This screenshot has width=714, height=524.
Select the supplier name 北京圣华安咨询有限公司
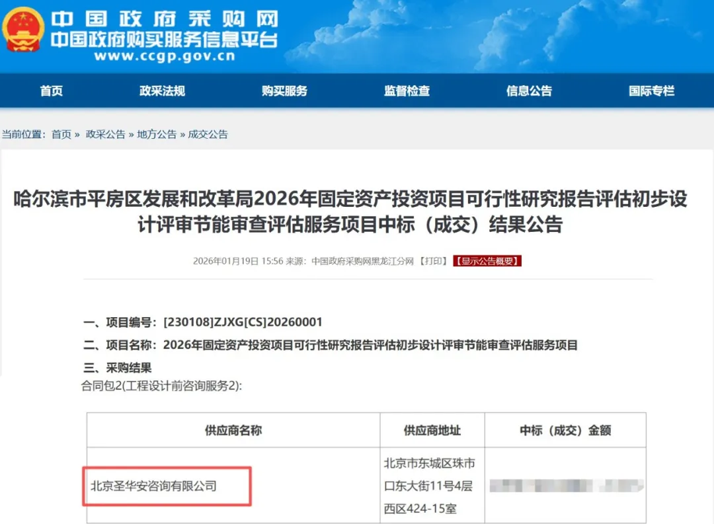tap(153, 486)
